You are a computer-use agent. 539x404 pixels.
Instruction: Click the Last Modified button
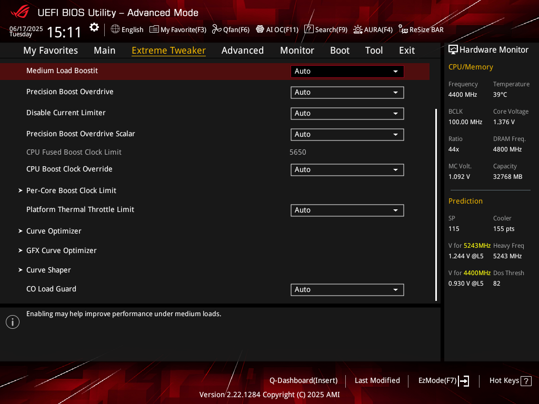click(x=377, y=381)
